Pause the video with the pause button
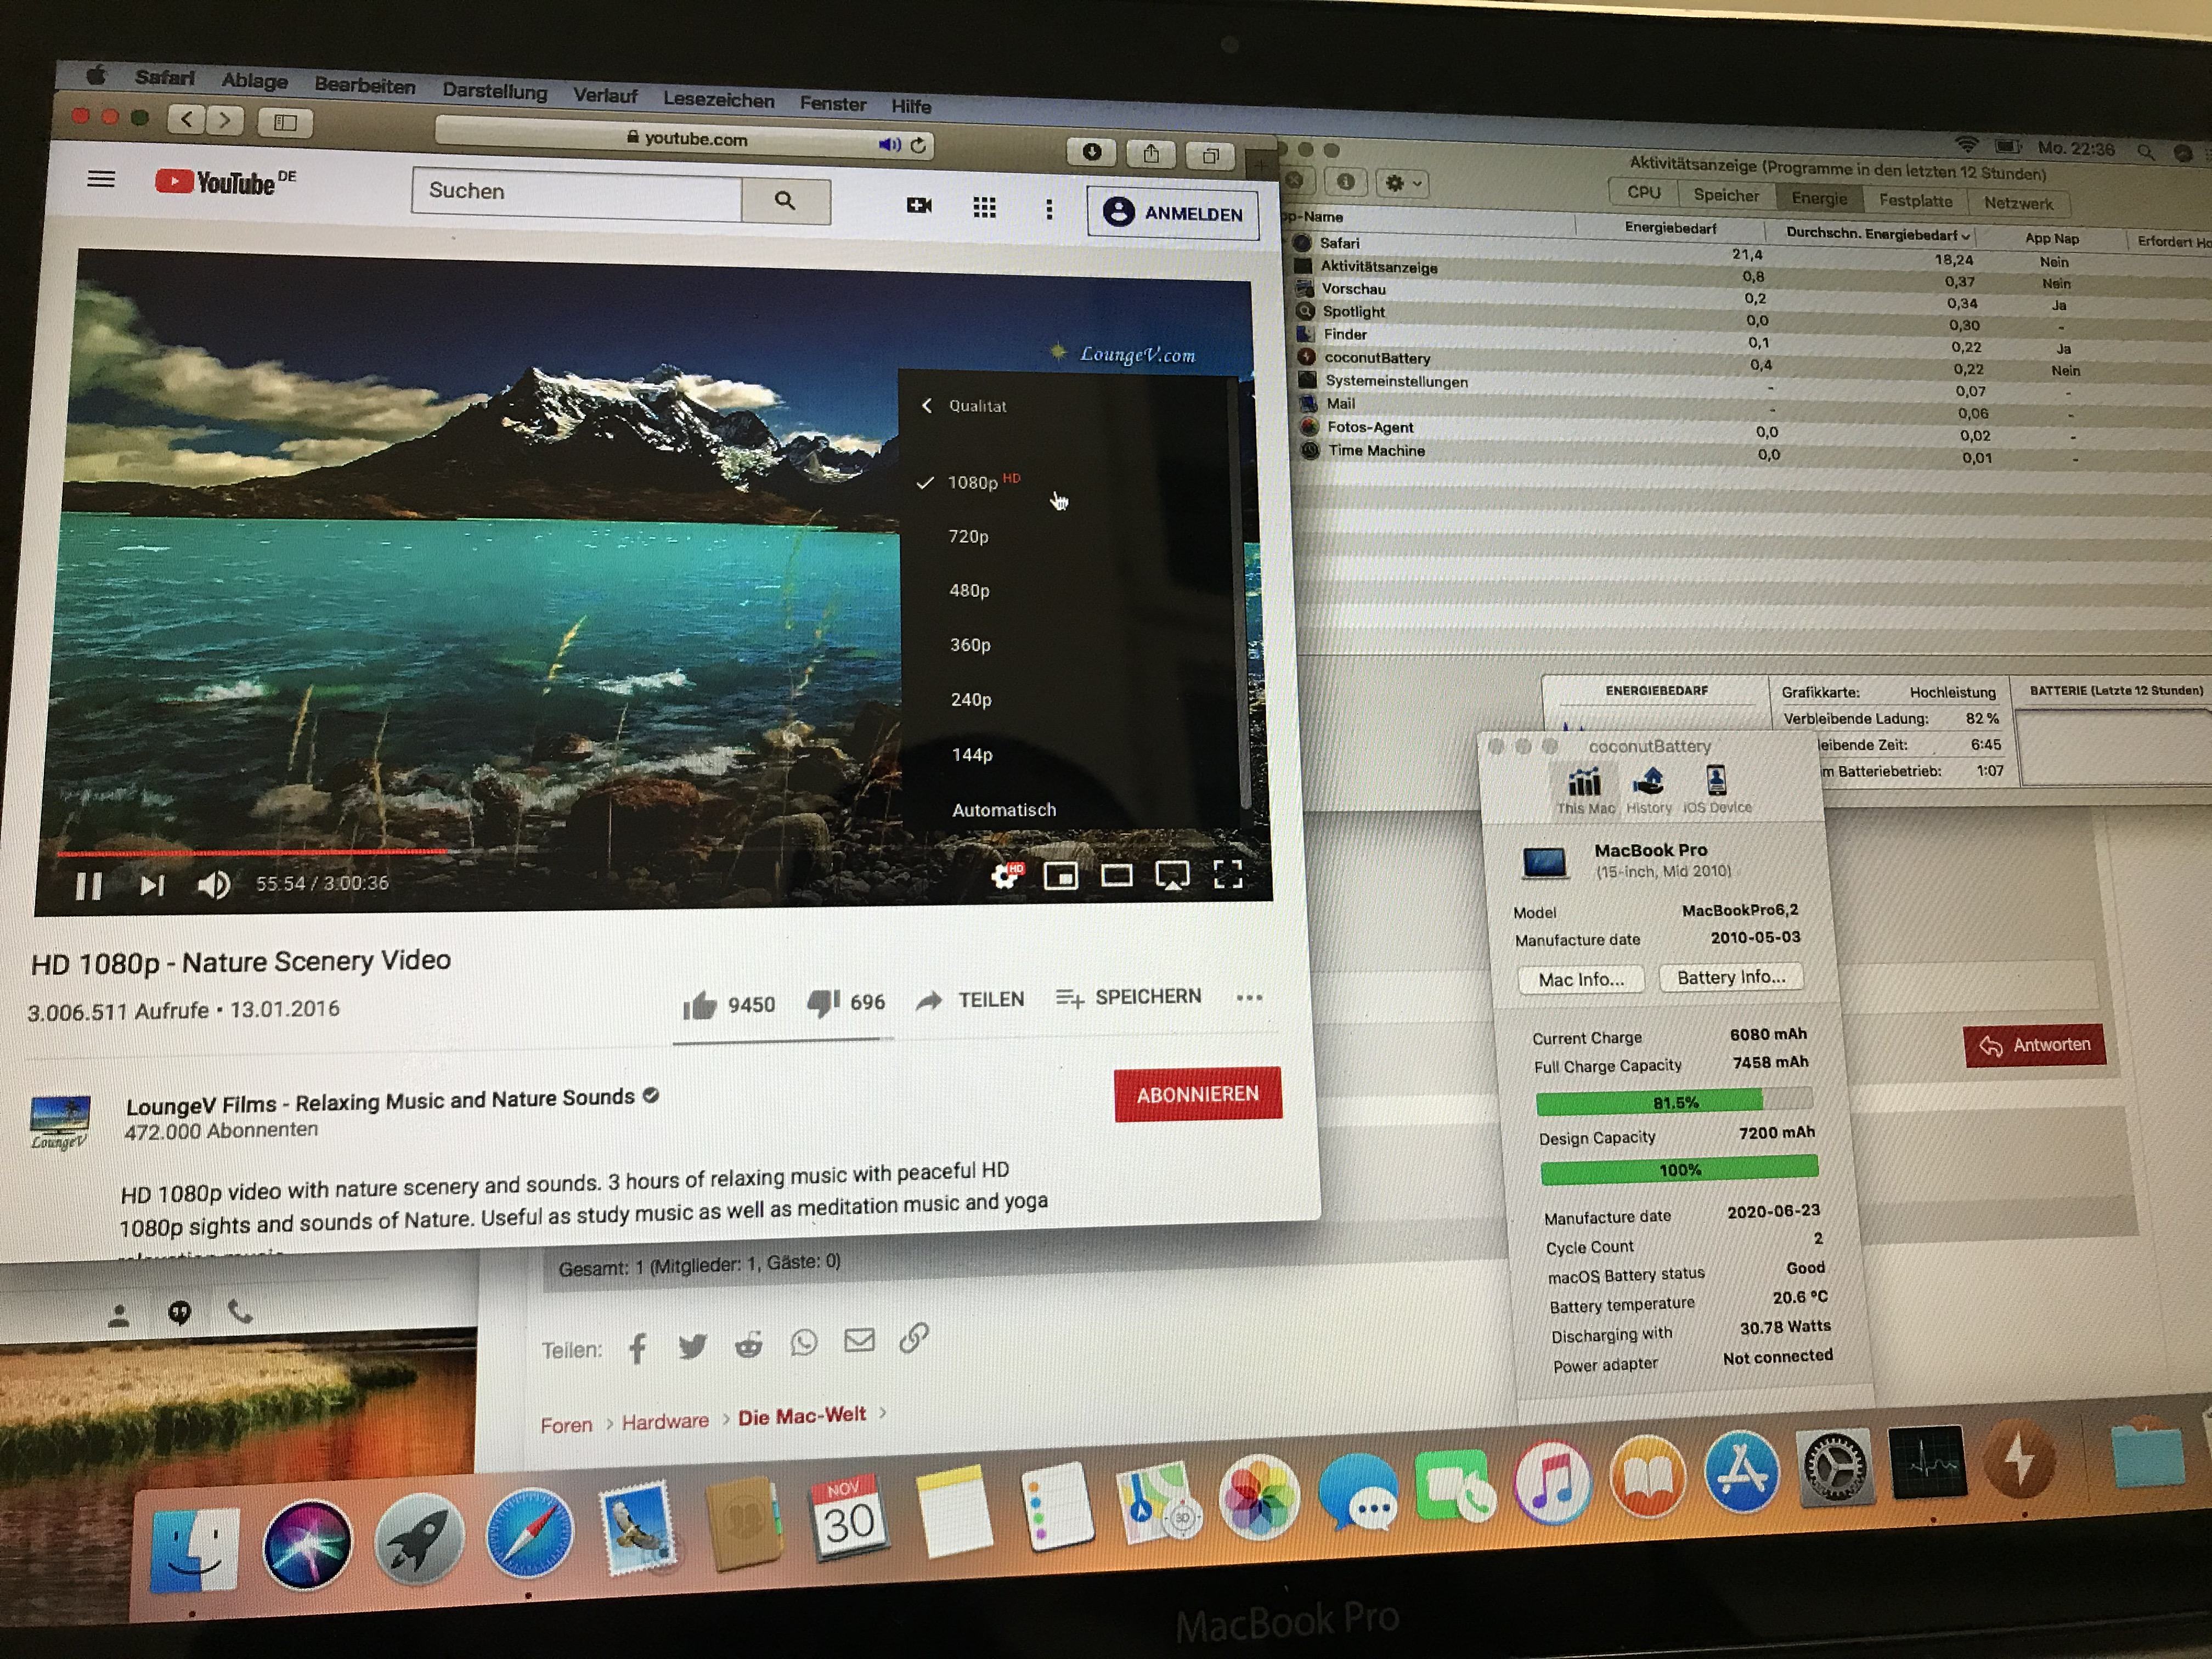The height and width of the screenshot is (1659, 2212). point(89,886)
